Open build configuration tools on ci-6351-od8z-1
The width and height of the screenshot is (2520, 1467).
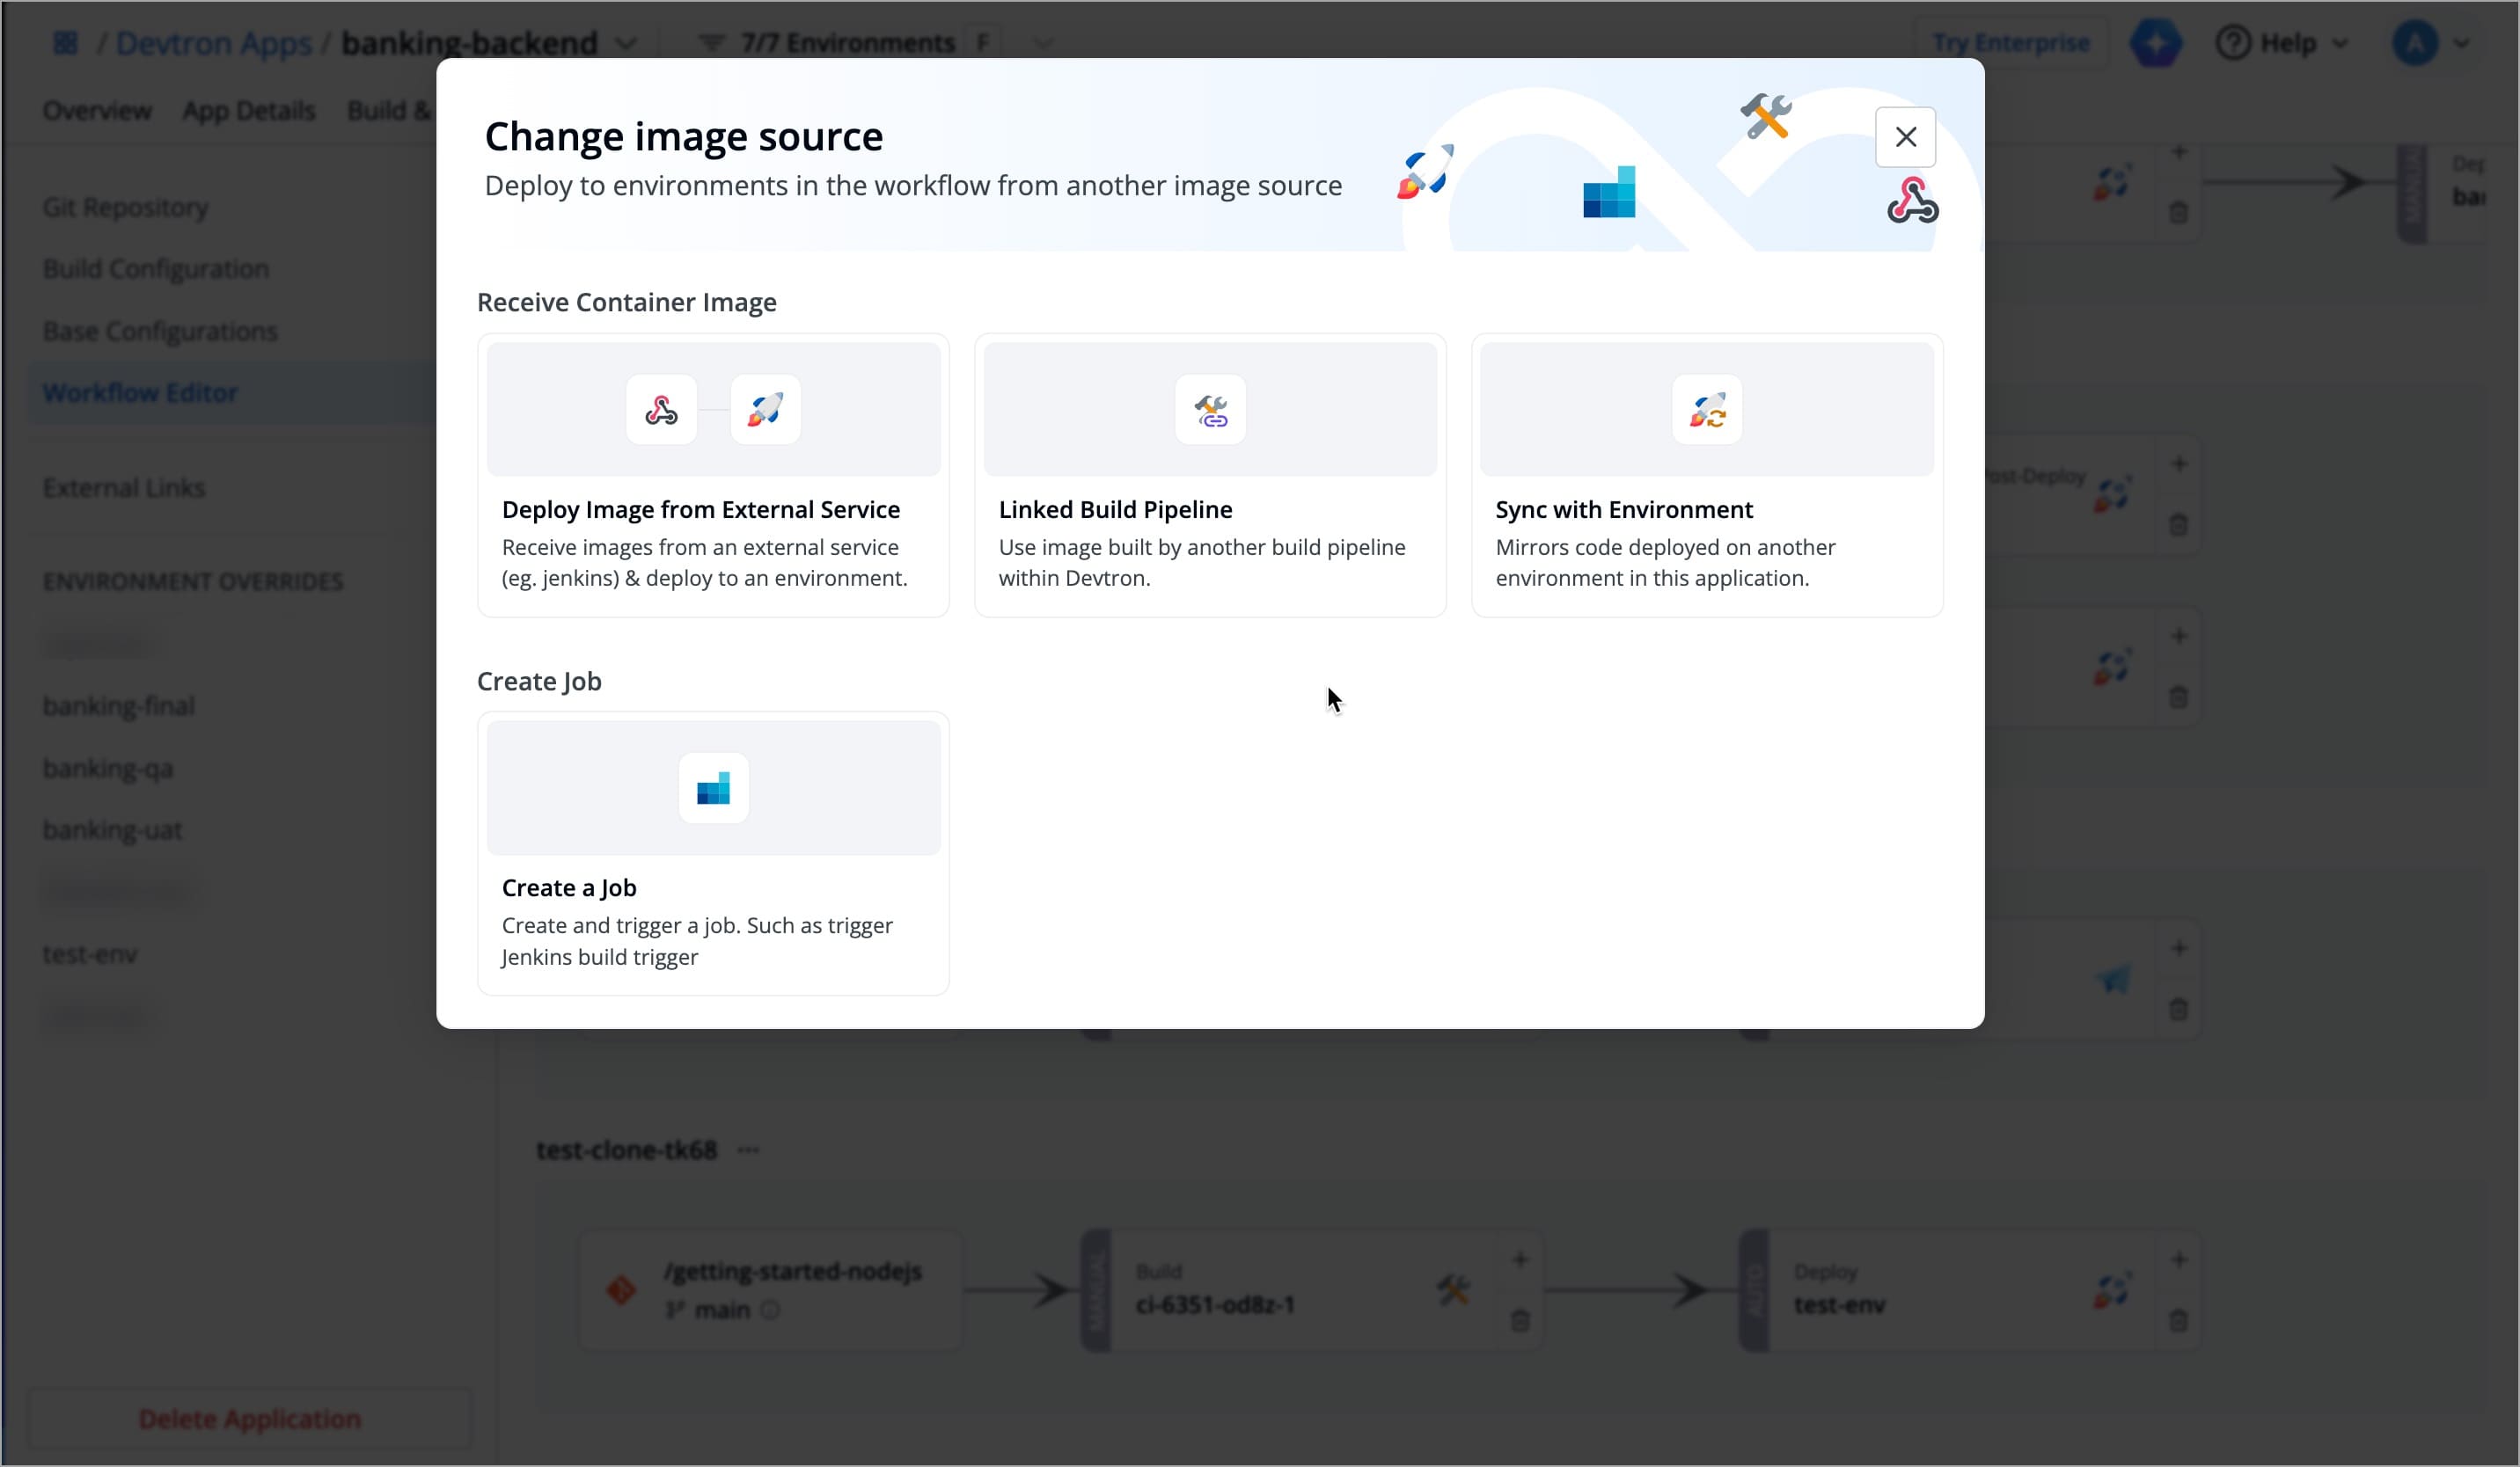pyautogui.click(x=1453, y=1291)
